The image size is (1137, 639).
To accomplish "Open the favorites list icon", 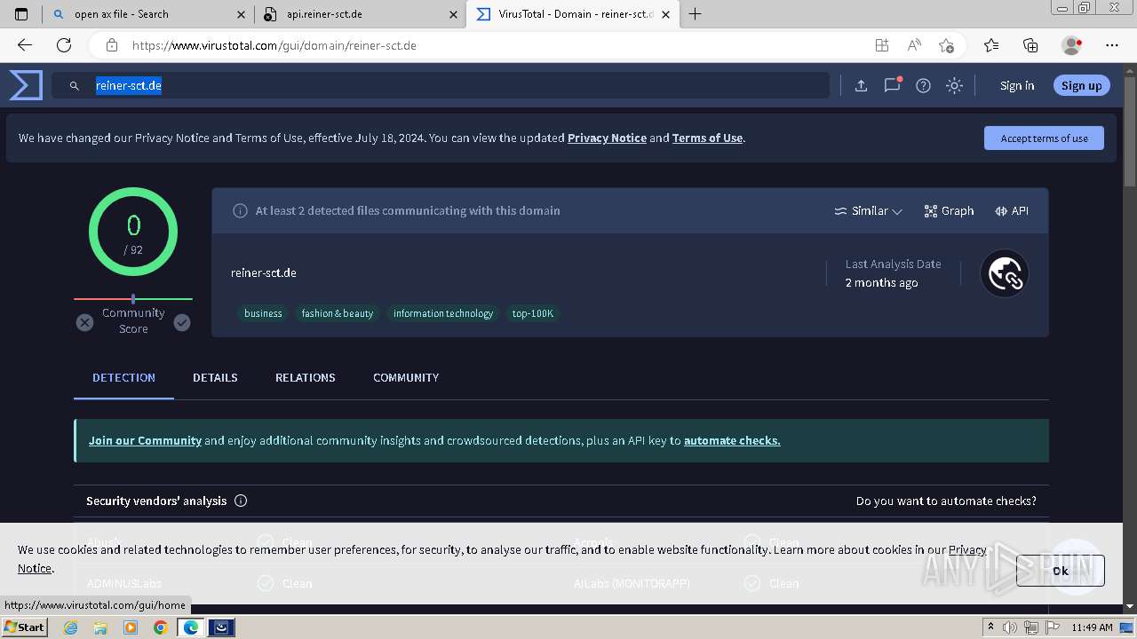I will tap(991, 45).
